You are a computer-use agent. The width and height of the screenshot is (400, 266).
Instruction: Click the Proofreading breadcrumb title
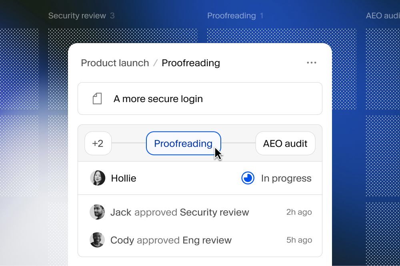(x=191, y=63)
